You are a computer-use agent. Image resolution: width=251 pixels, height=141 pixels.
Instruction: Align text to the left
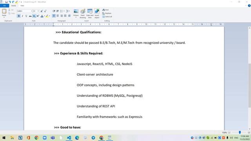(x=54, y=16)
